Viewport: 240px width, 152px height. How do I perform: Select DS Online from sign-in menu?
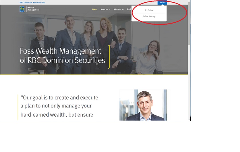pyautogui.click(x=149, y=10)
